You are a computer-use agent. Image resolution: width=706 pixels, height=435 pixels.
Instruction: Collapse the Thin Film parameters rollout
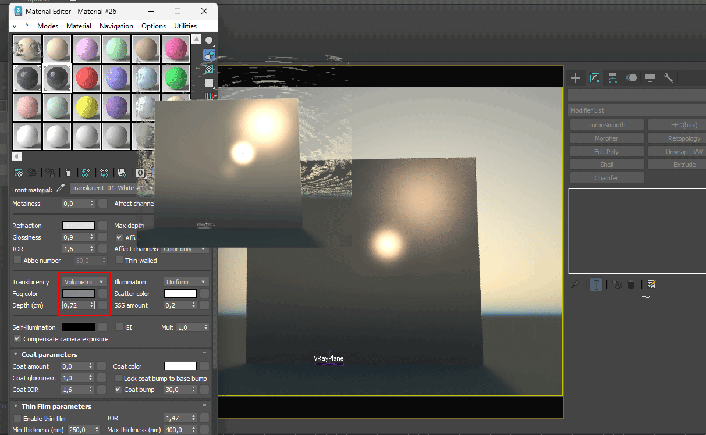point(16,407)
